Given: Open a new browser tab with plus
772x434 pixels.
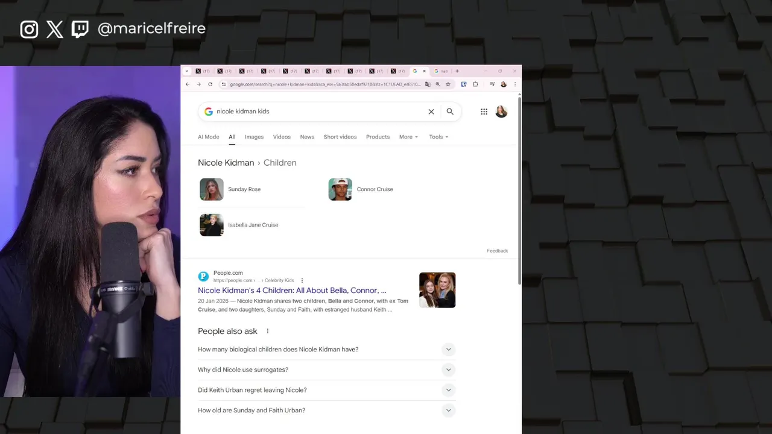Looking at the screenshot, I should click(x=457, y=71).
